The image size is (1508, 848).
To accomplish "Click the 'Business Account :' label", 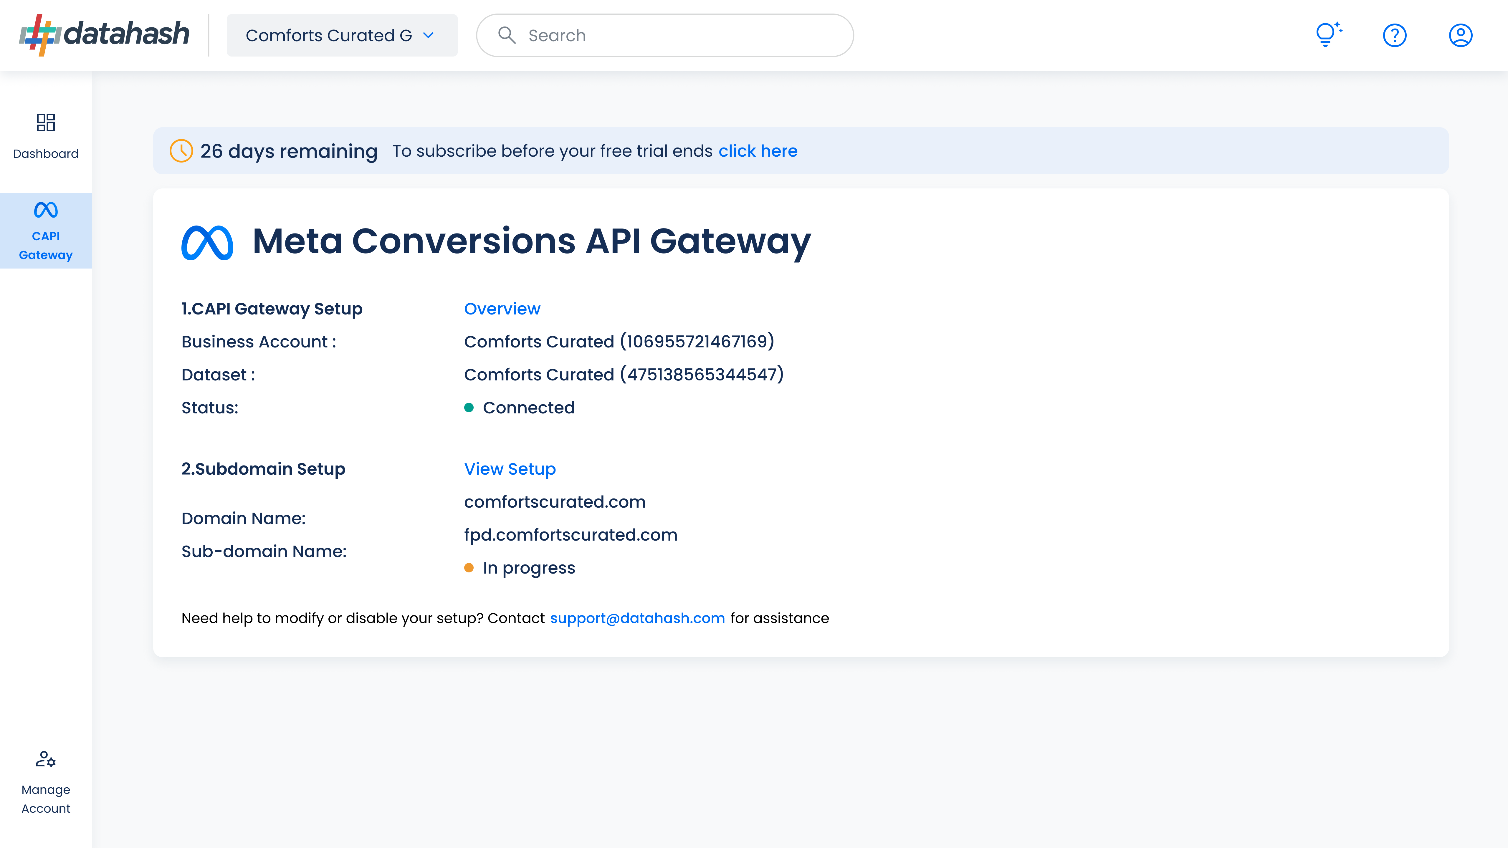I will (x=258, y=342).
